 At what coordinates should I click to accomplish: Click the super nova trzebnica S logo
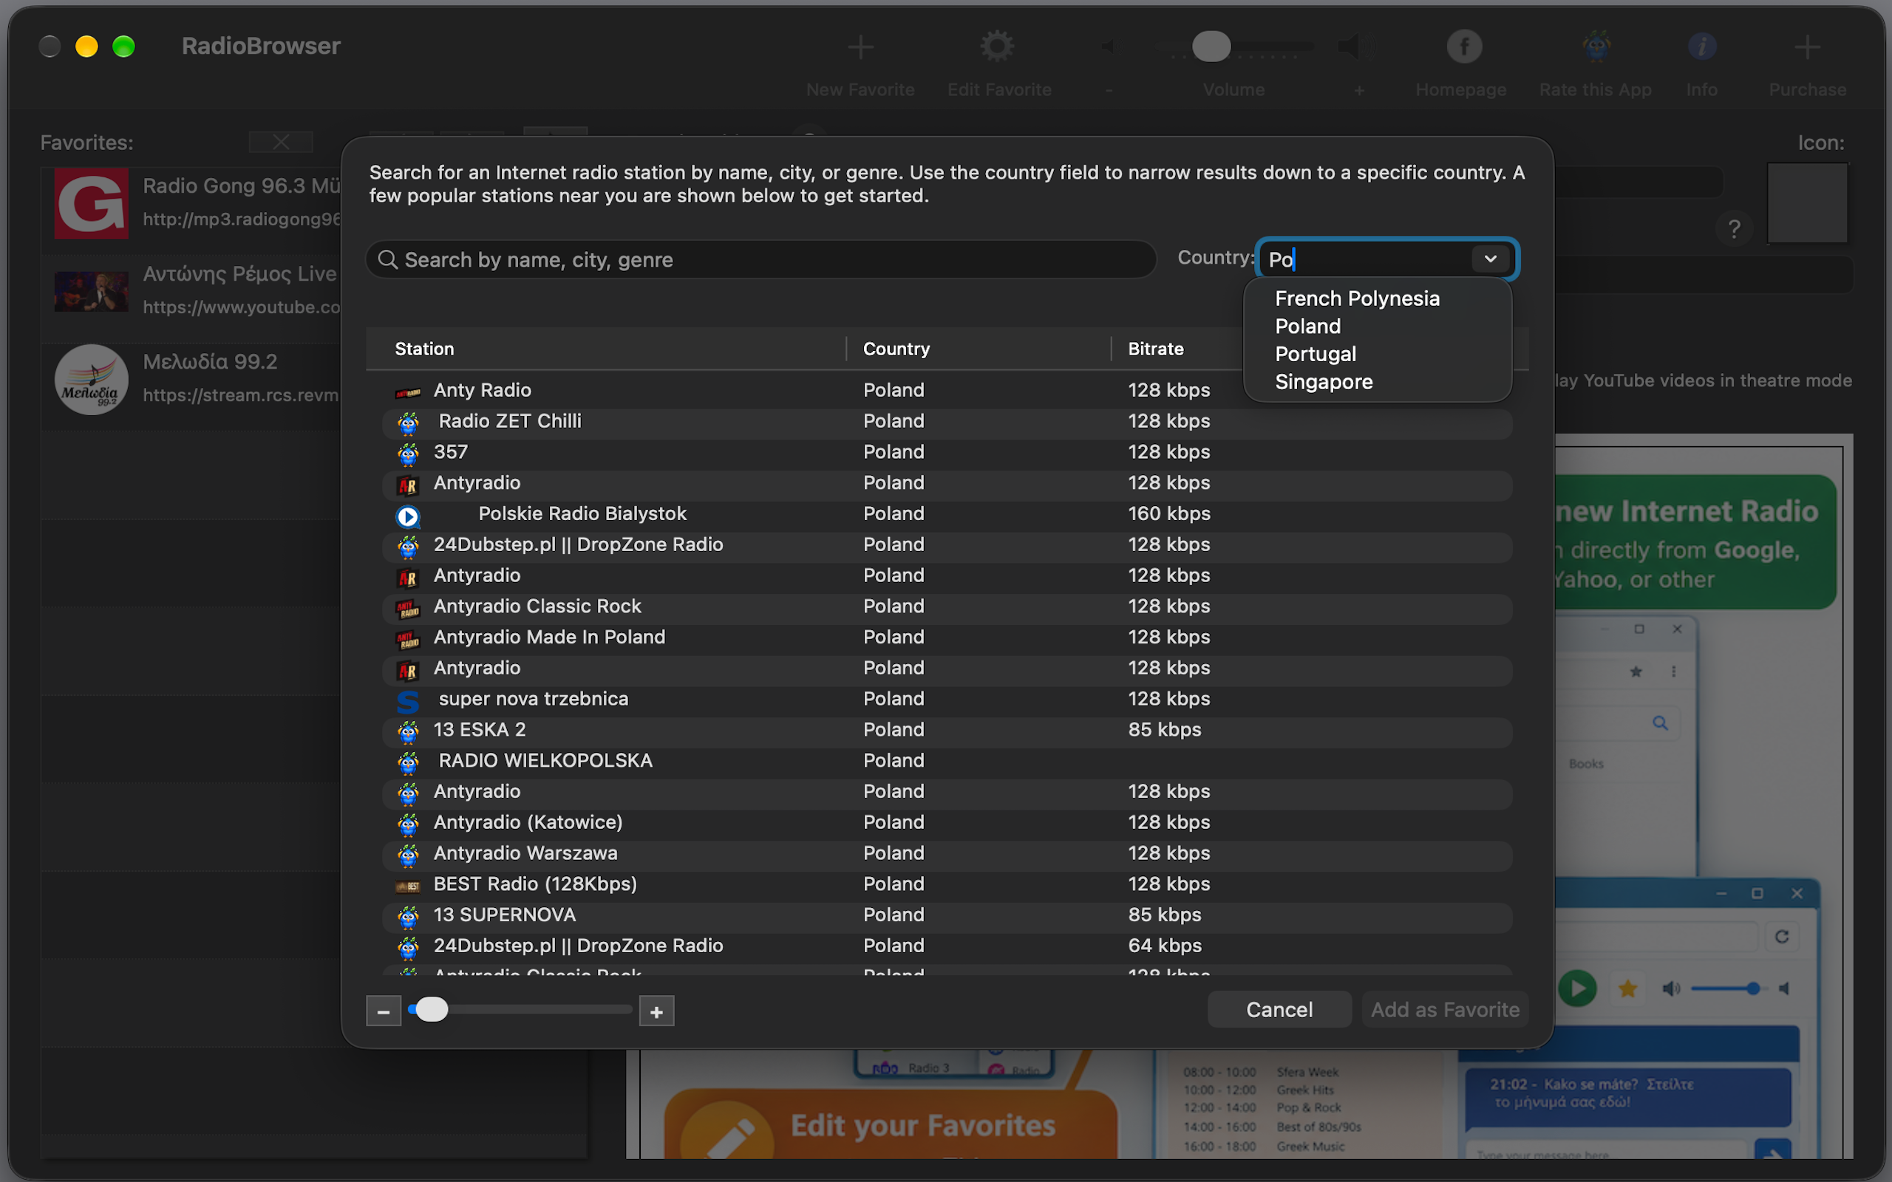coord(408,701)
